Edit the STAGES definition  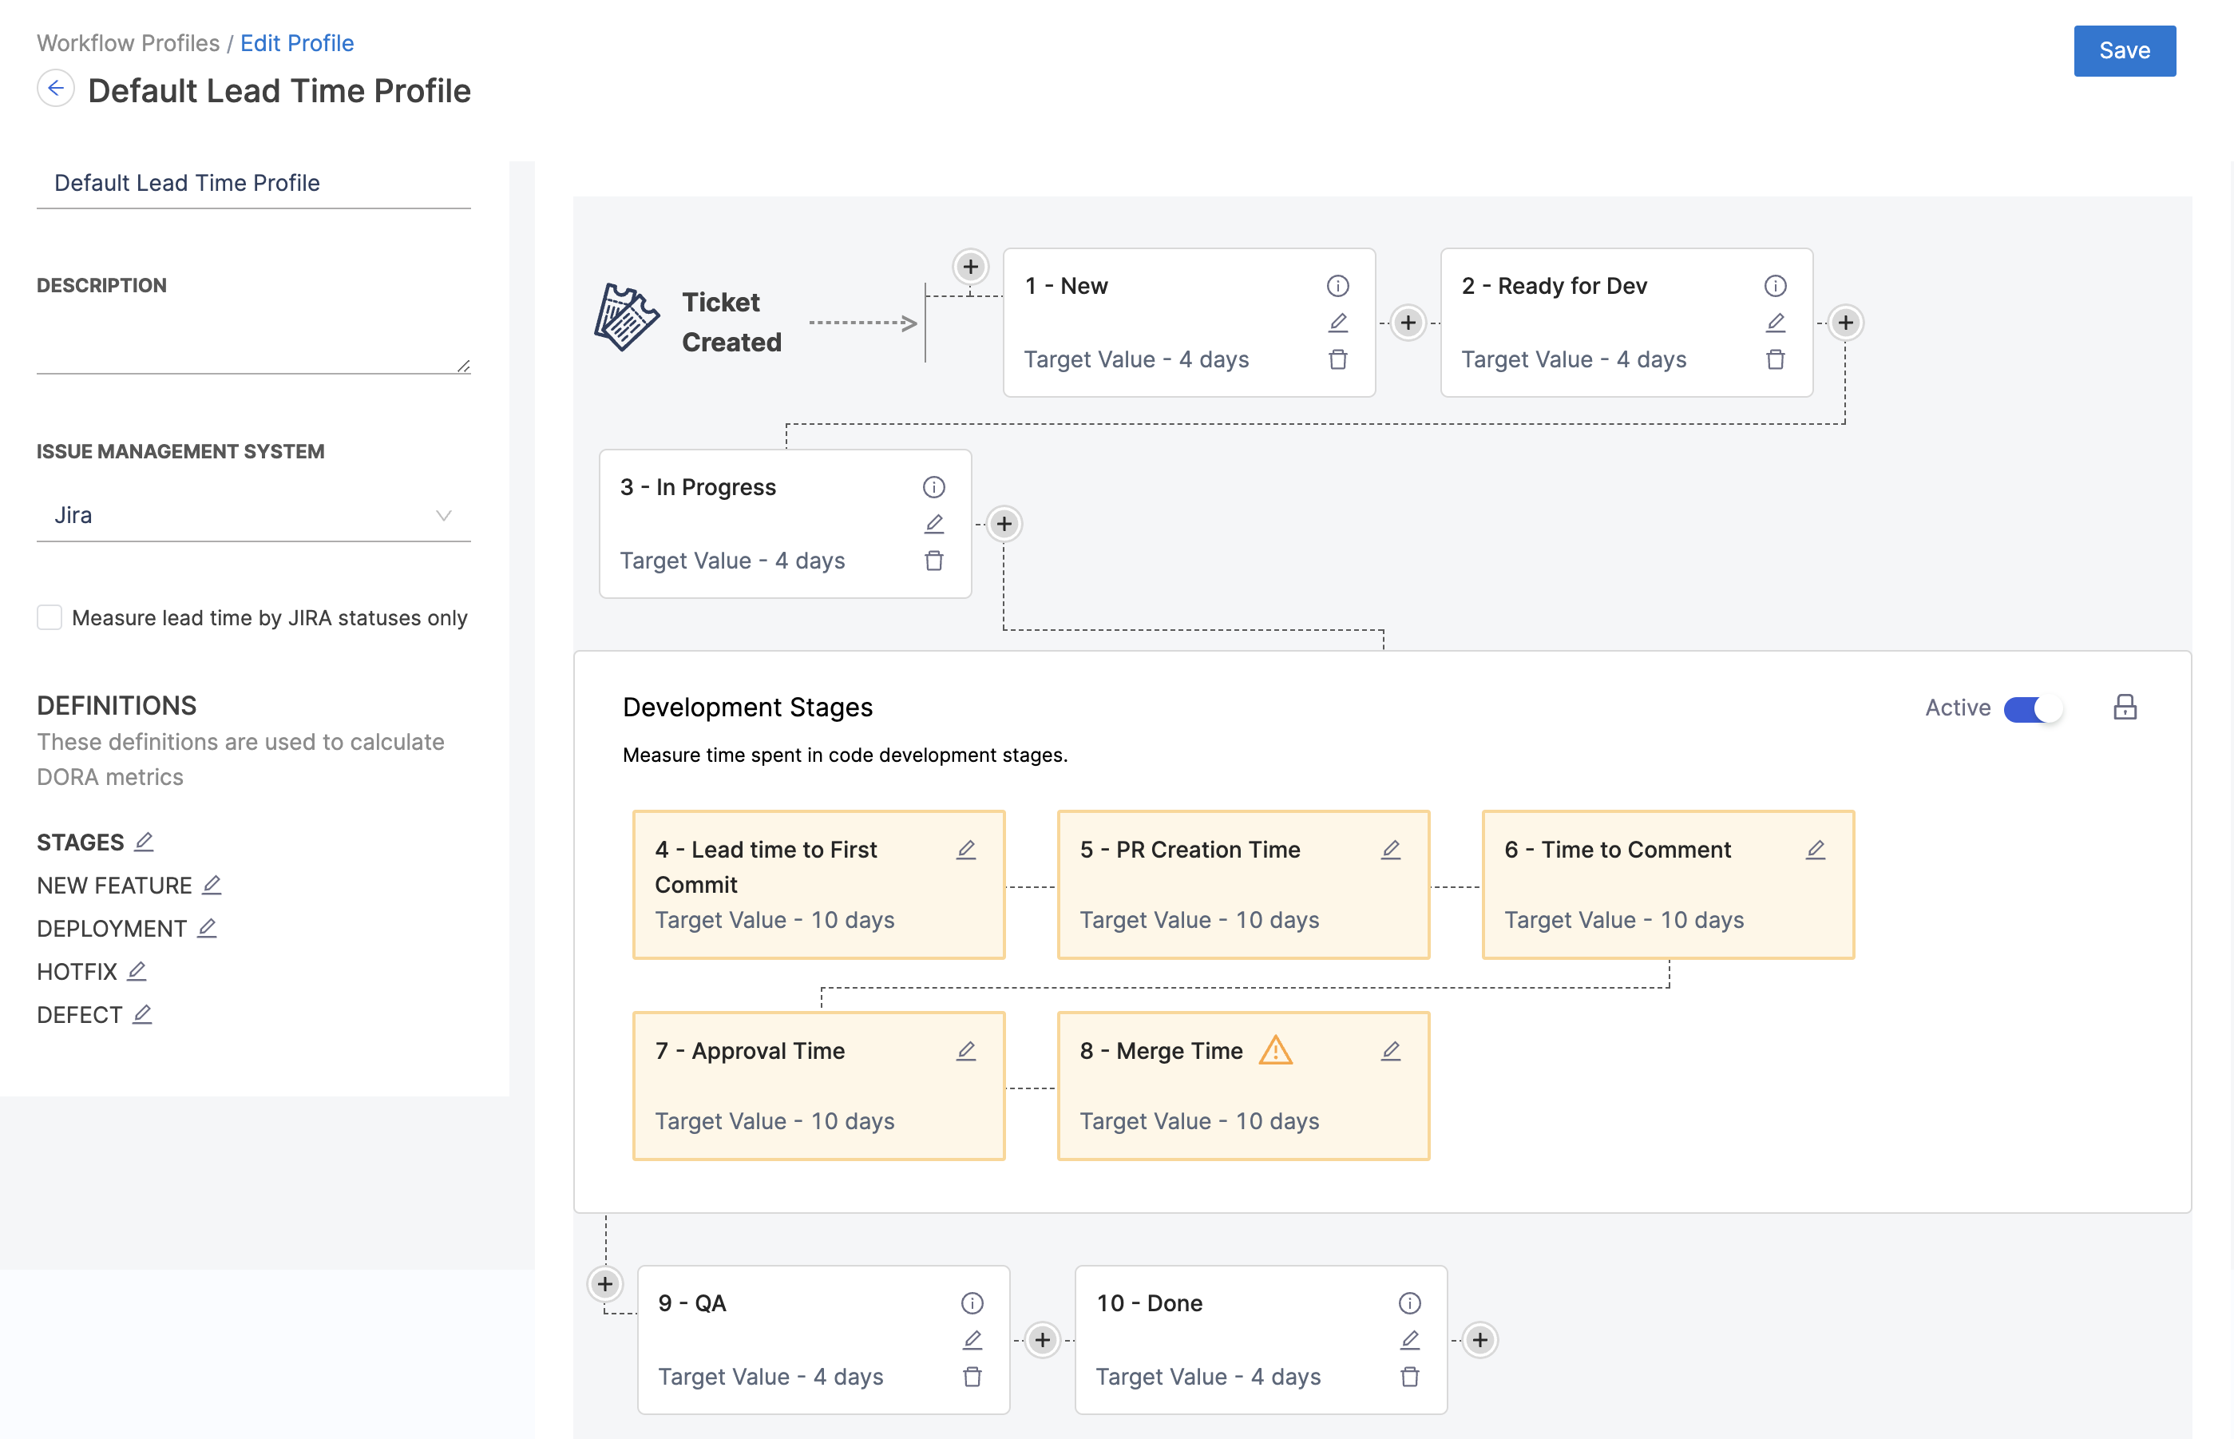tap(143, 842)
